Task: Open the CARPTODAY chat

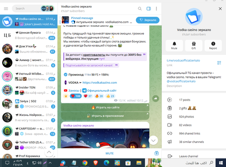Action: tap(28, 131)
